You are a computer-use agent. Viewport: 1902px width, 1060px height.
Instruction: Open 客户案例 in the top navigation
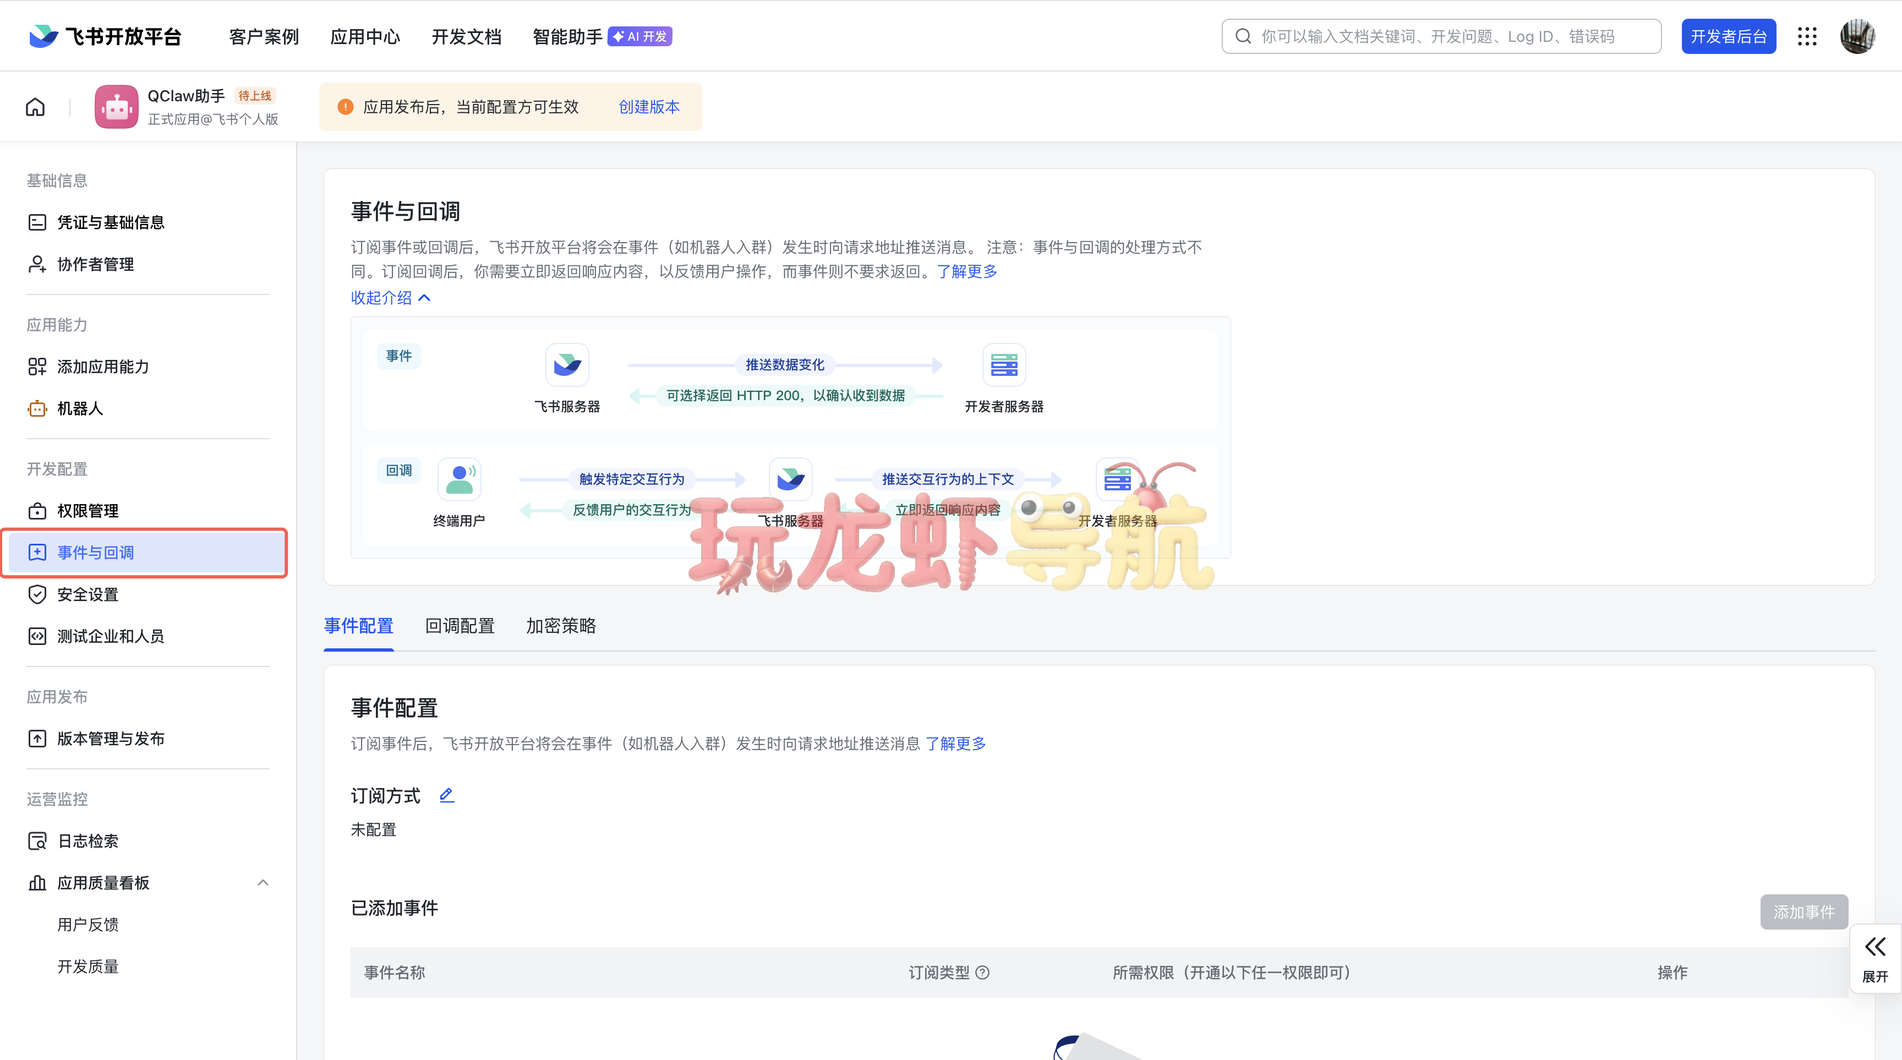(264, 36)
